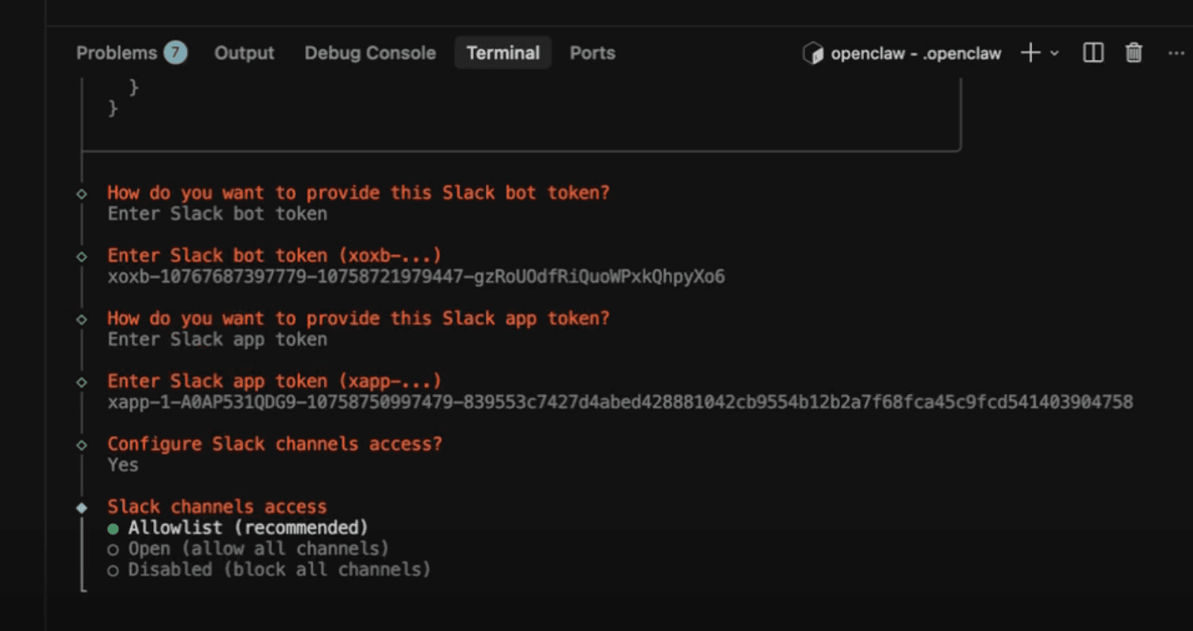Switch to the Output tab
The image size is (1193, 631).
244,53
